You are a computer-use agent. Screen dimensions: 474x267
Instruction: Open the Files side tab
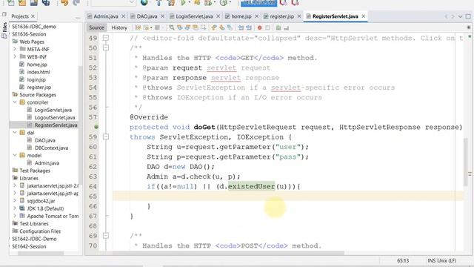pos(4,30)
